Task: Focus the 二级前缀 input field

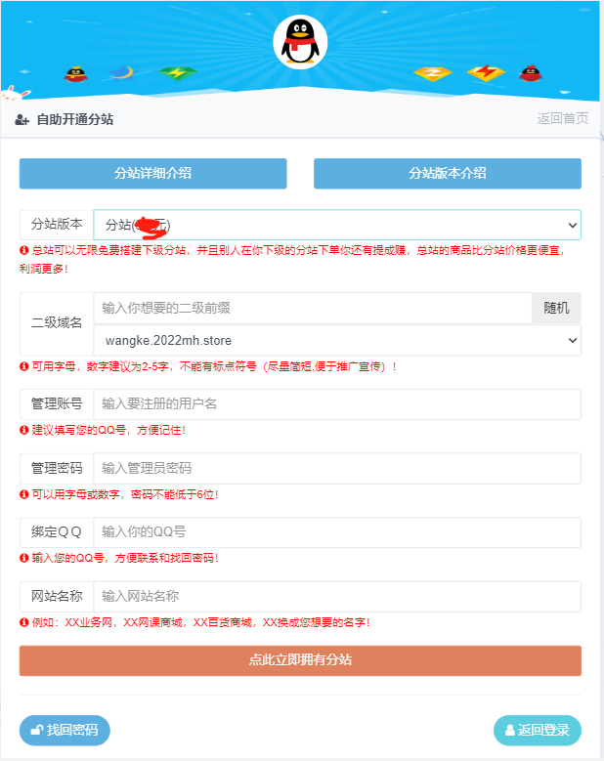Action: click(313, 308)
